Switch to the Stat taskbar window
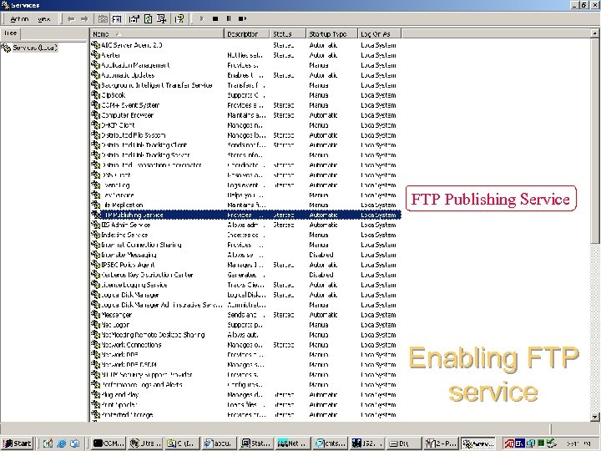Screen dimensions: 601x451 pyautogui.click(x=256, y=443)
